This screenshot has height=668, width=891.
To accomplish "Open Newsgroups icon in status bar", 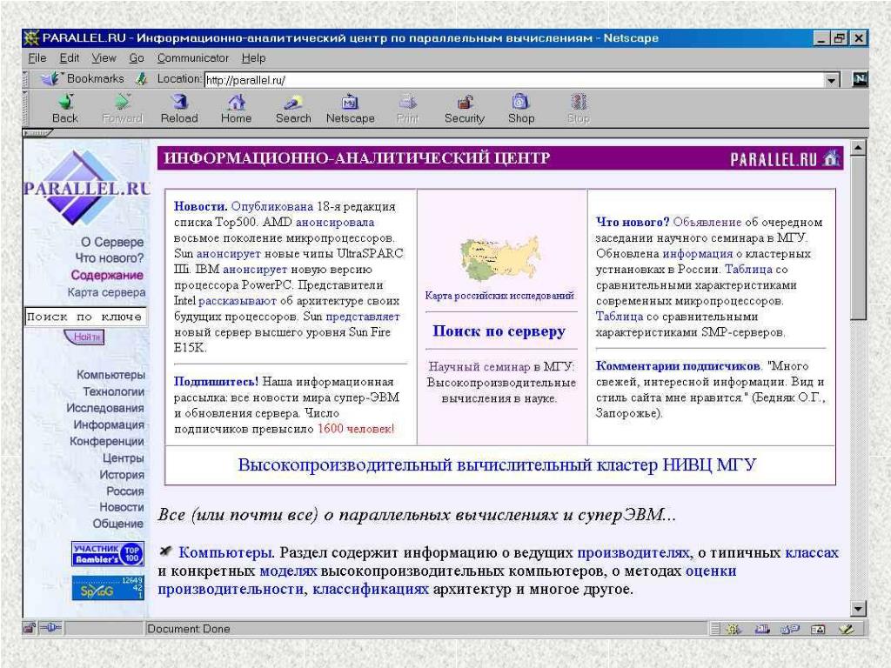I will pos(790,629).
